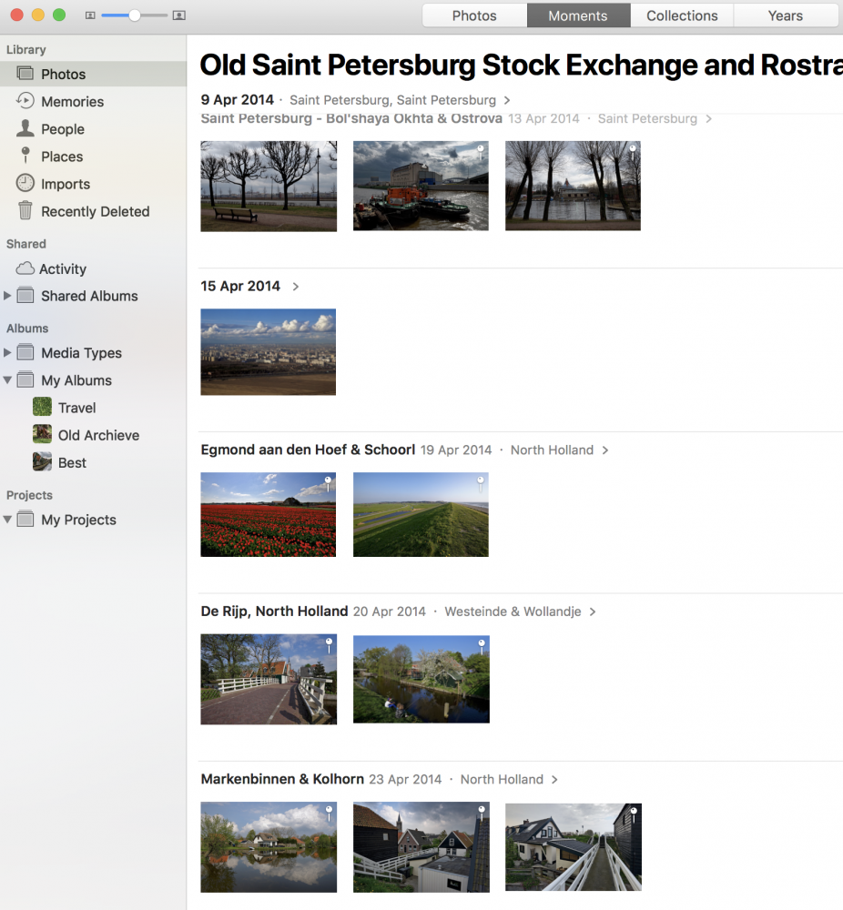Switch to the Collections tab
Image resolution: width=843 pixels, height=910 pixels.
pos(682,15)
